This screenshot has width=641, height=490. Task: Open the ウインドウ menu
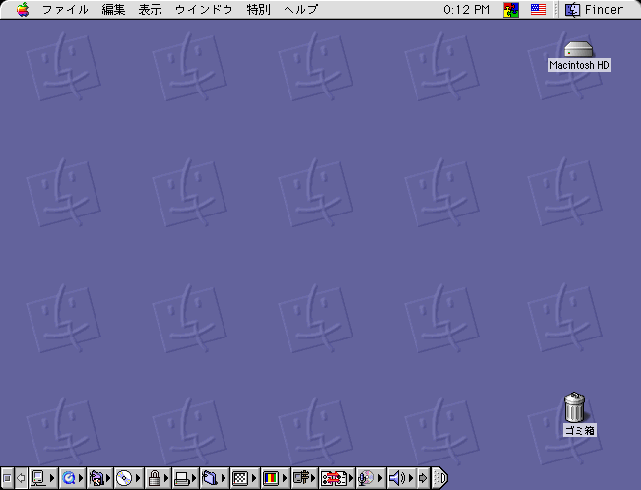[x=204, y=9]
